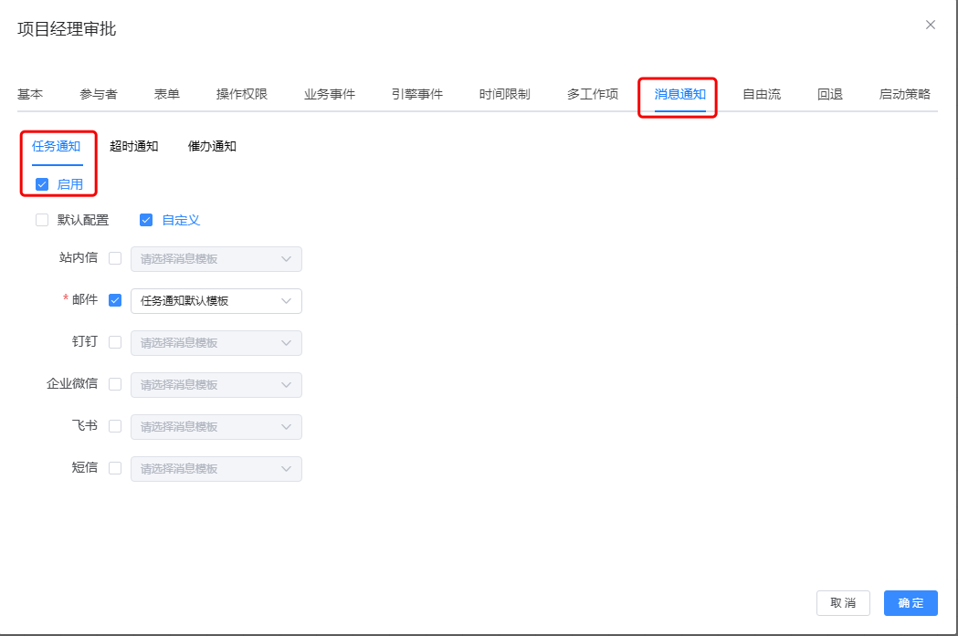
Task: Enable the 钉钉 notification checkbox
Action: coord(115,342)
